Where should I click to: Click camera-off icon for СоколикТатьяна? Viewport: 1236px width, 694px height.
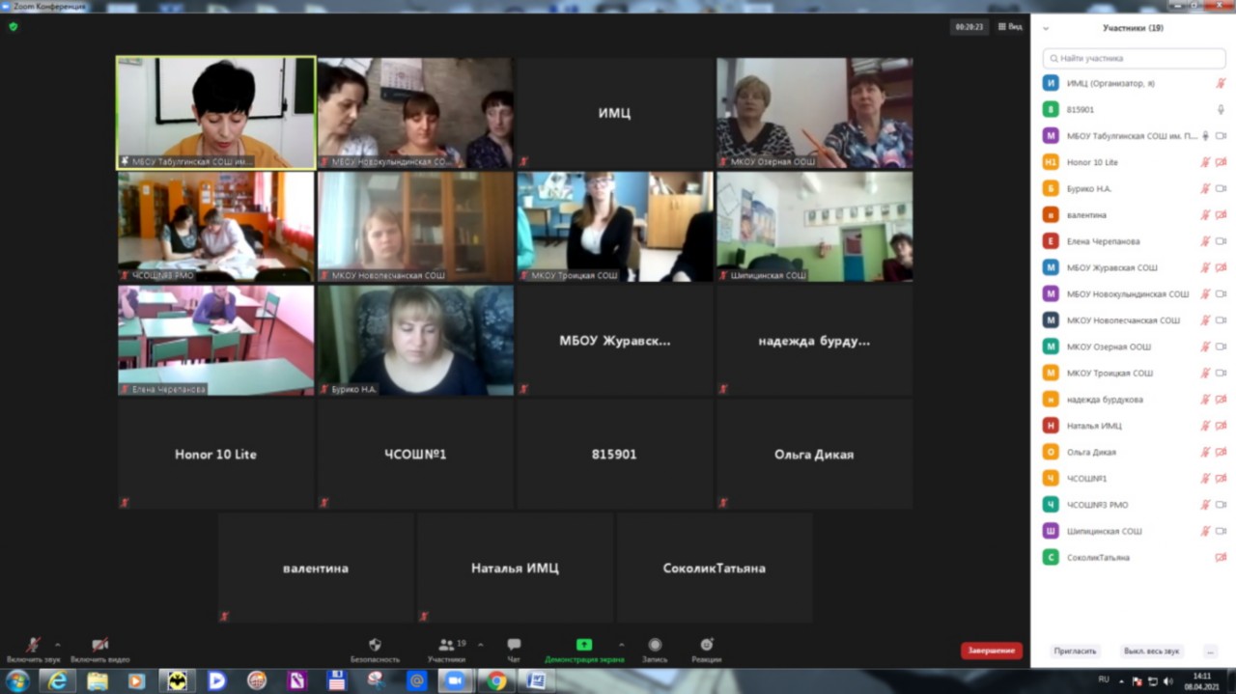(x=1221, y=557)
